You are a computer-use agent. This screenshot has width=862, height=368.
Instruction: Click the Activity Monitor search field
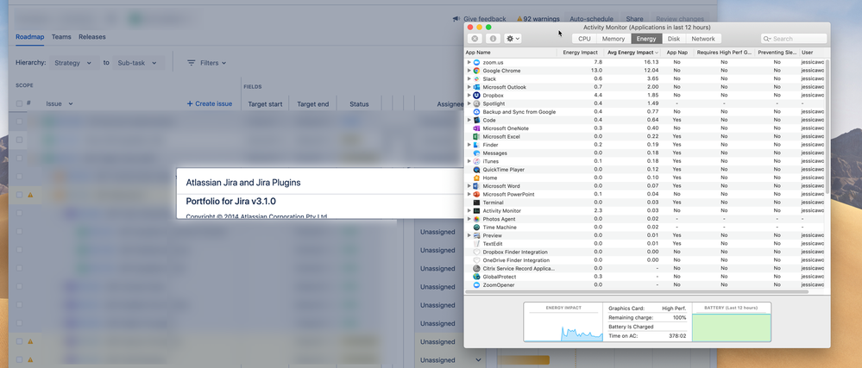[x=794, y=39]
